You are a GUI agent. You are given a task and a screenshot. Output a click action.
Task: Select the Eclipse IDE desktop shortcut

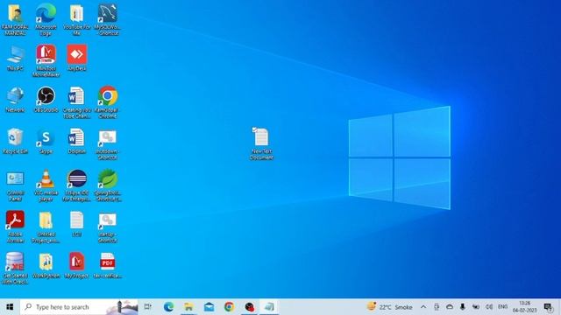pos(76,185)
